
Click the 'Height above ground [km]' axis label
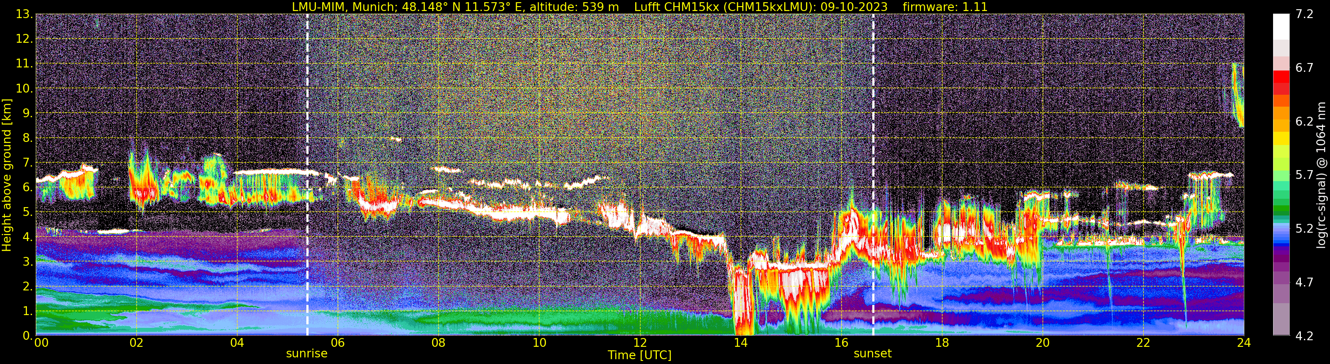(6, 175)
